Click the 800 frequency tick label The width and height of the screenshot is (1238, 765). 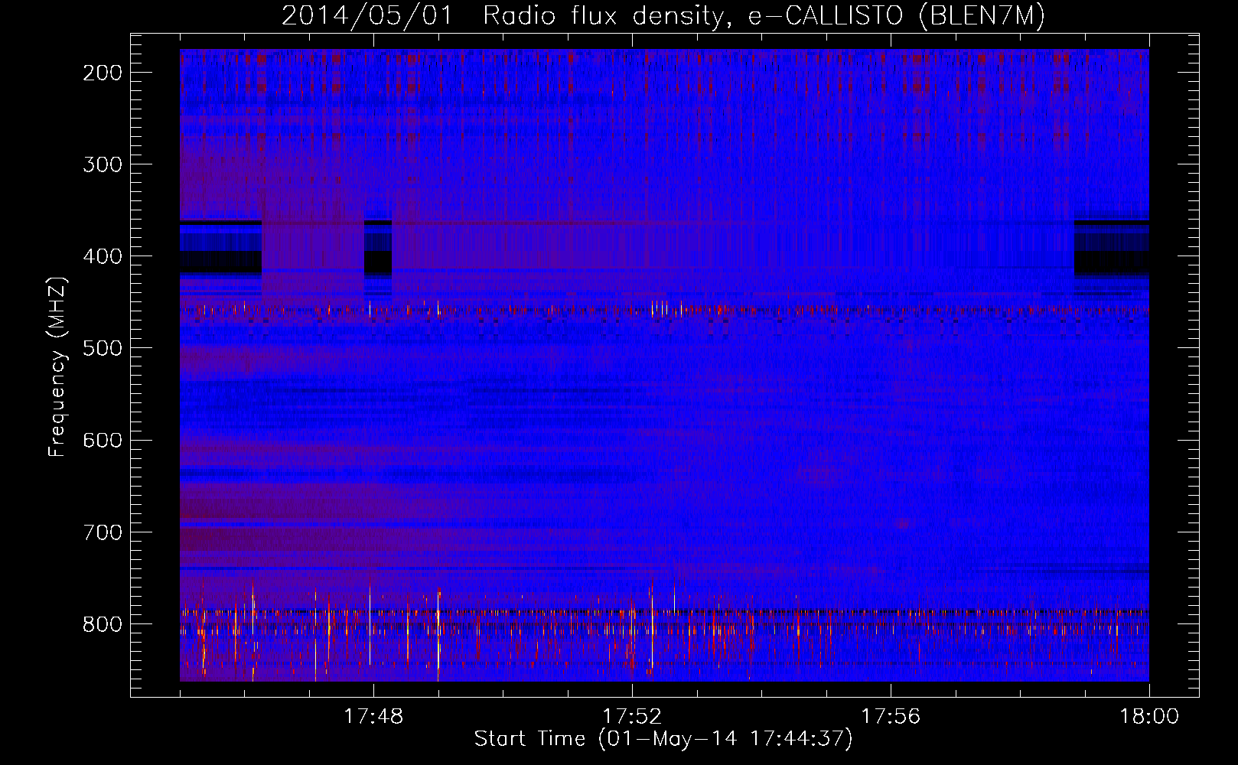[102, 623]
